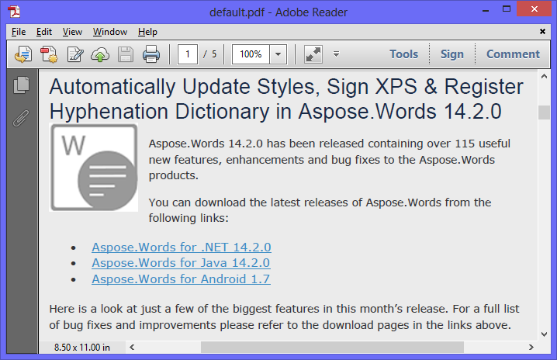
Task: Click the Print icon
Action: tap(151, 54)
